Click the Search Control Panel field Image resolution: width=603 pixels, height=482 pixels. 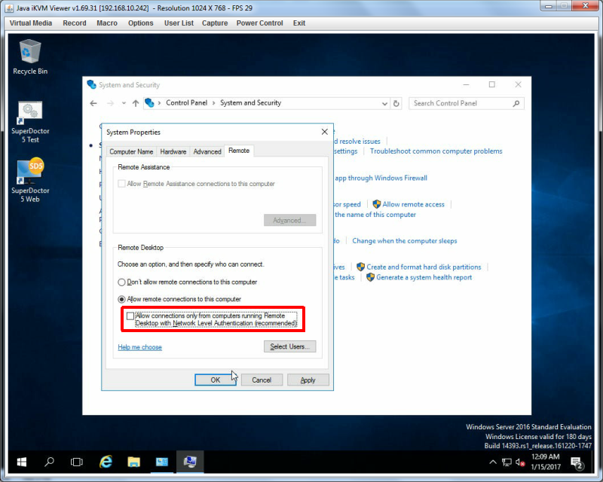(461, 103)
